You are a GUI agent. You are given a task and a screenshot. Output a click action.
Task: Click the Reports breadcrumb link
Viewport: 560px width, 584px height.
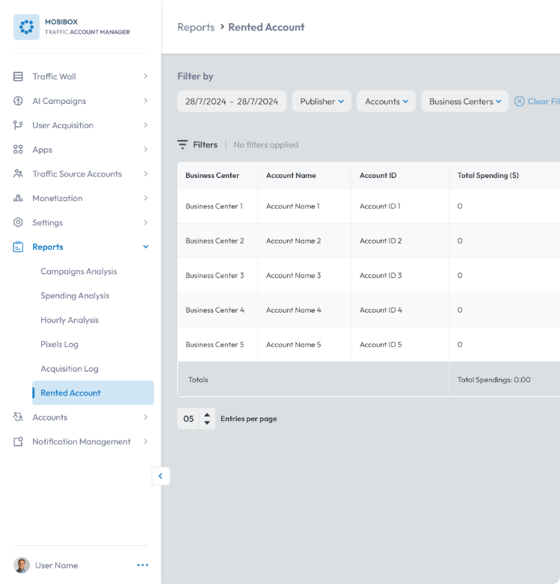pyautogui.click(x=196, y=27)
